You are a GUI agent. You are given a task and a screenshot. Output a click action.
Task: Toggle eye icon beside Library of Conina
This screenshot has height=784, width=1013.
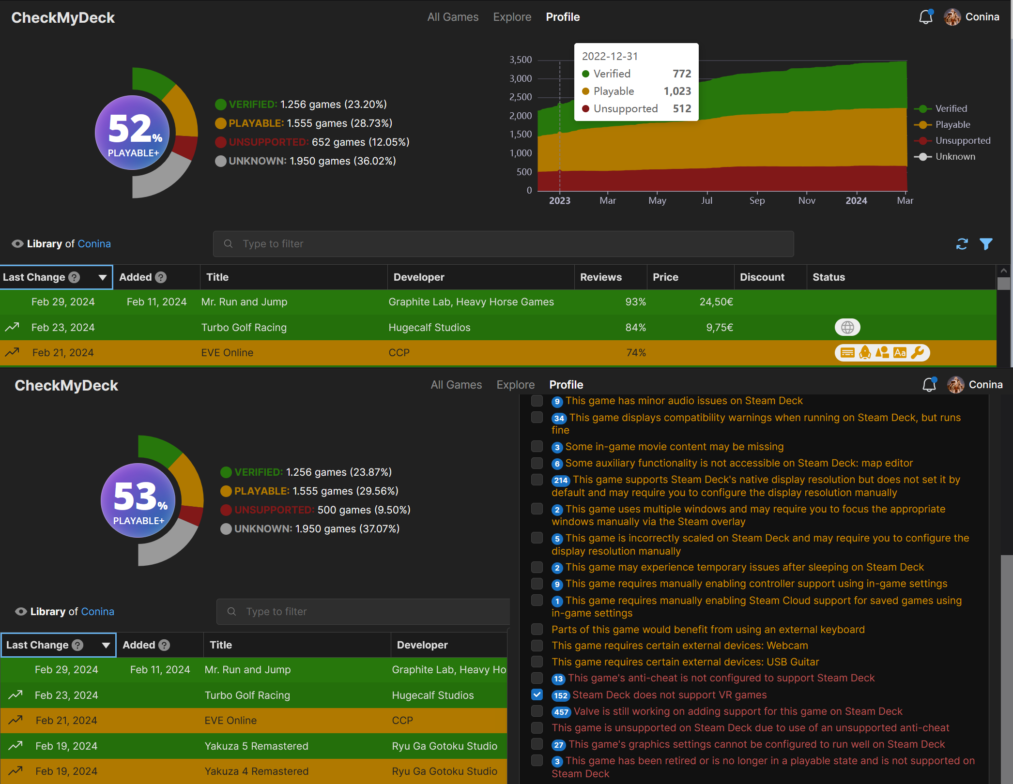[x=17, y=244]
